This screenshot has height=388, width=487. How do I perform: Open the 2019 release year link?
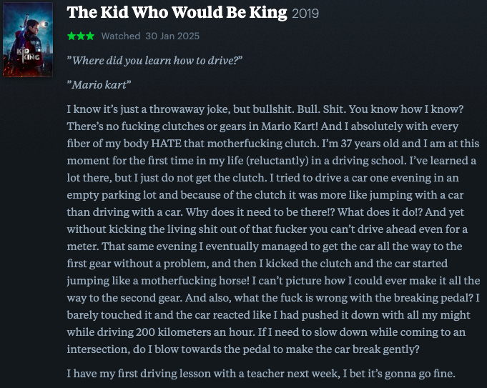pyautogui.click(x=305, y=14)
